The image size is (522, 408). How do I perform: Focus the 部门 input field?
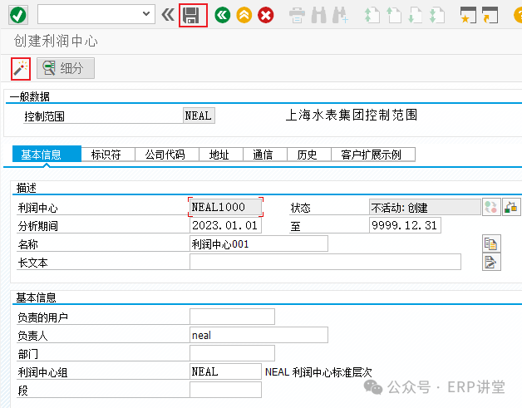pos(232,353)
